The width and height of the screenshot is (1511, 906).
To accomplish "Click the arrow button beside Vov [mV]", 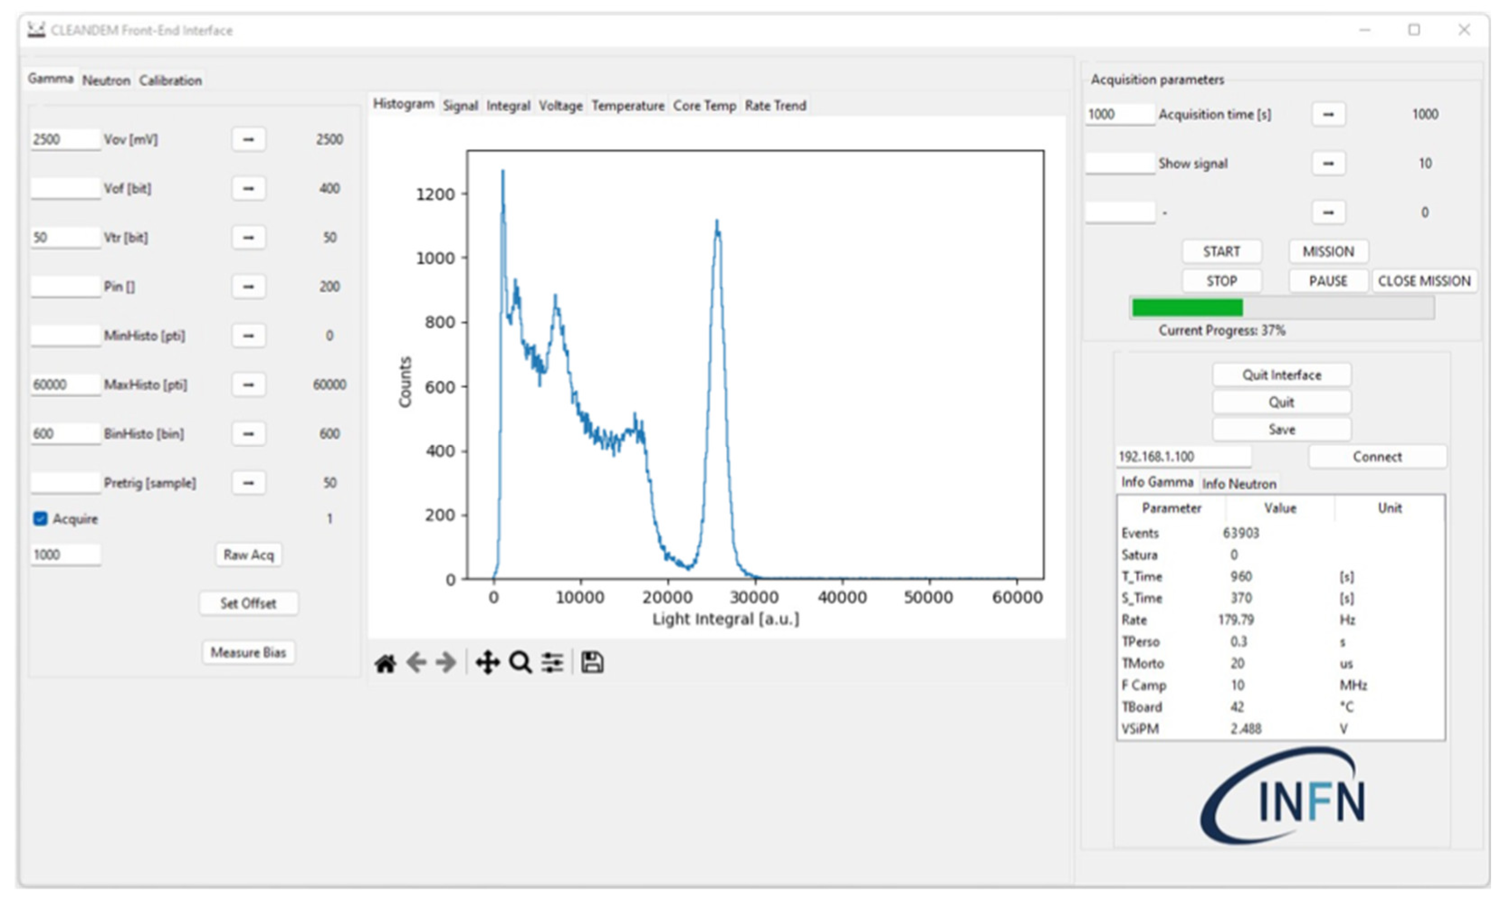I will click(248, 139).
